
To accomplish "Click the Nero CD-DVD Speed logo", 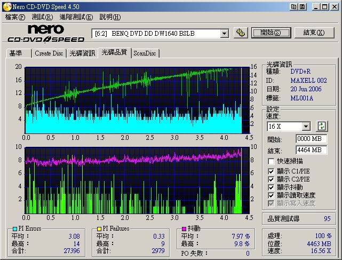I will click(46, 33).
